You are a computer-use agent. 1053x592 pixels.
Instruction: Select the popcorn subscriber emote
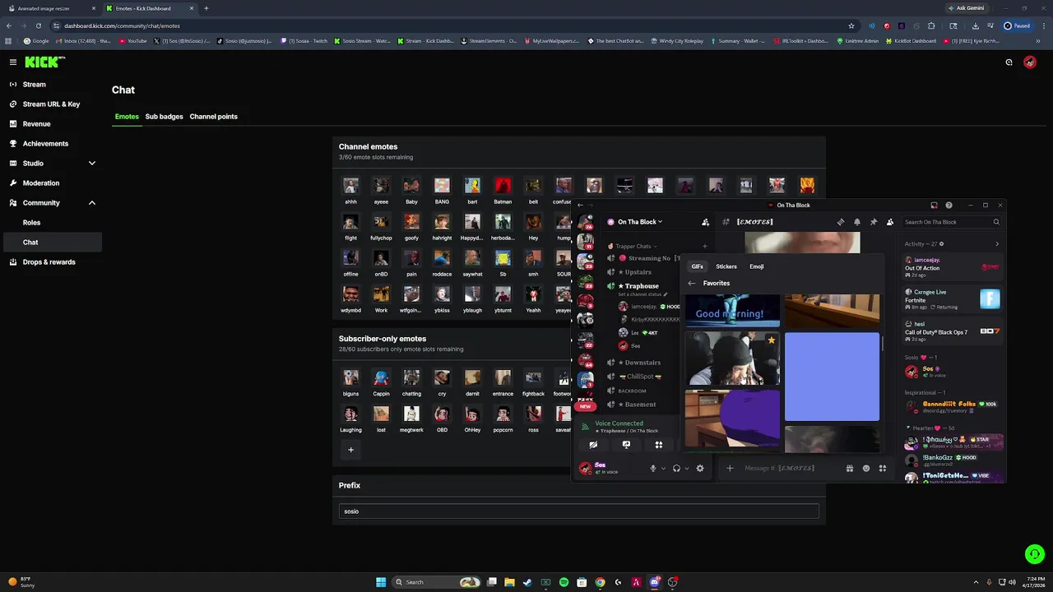[x=503, y=414]
